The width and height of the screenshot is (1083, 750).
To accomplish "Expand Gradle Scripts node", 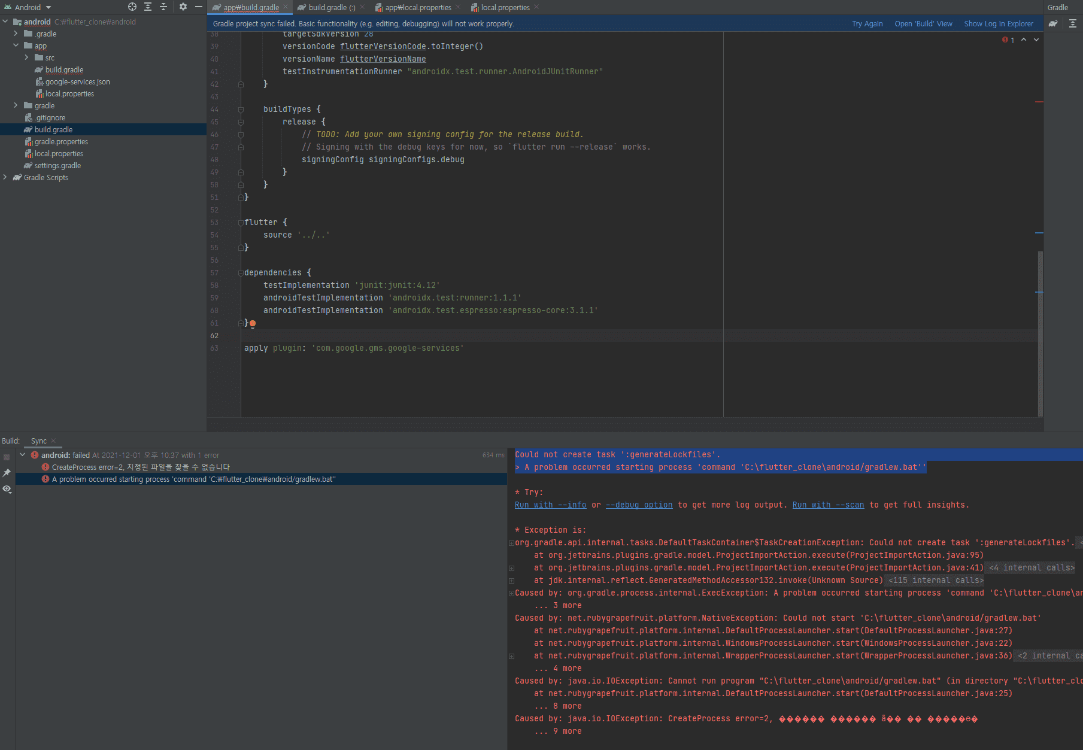I will pyautogui.click(x=5, y=178).
